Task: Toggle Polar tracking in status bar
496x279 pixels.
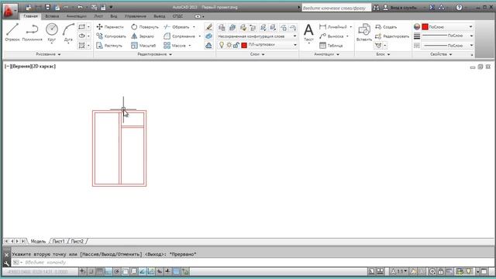Action: click(116, 271)
